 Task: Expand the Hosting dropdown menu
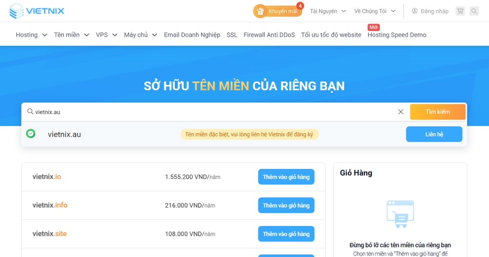pos(27,35)
